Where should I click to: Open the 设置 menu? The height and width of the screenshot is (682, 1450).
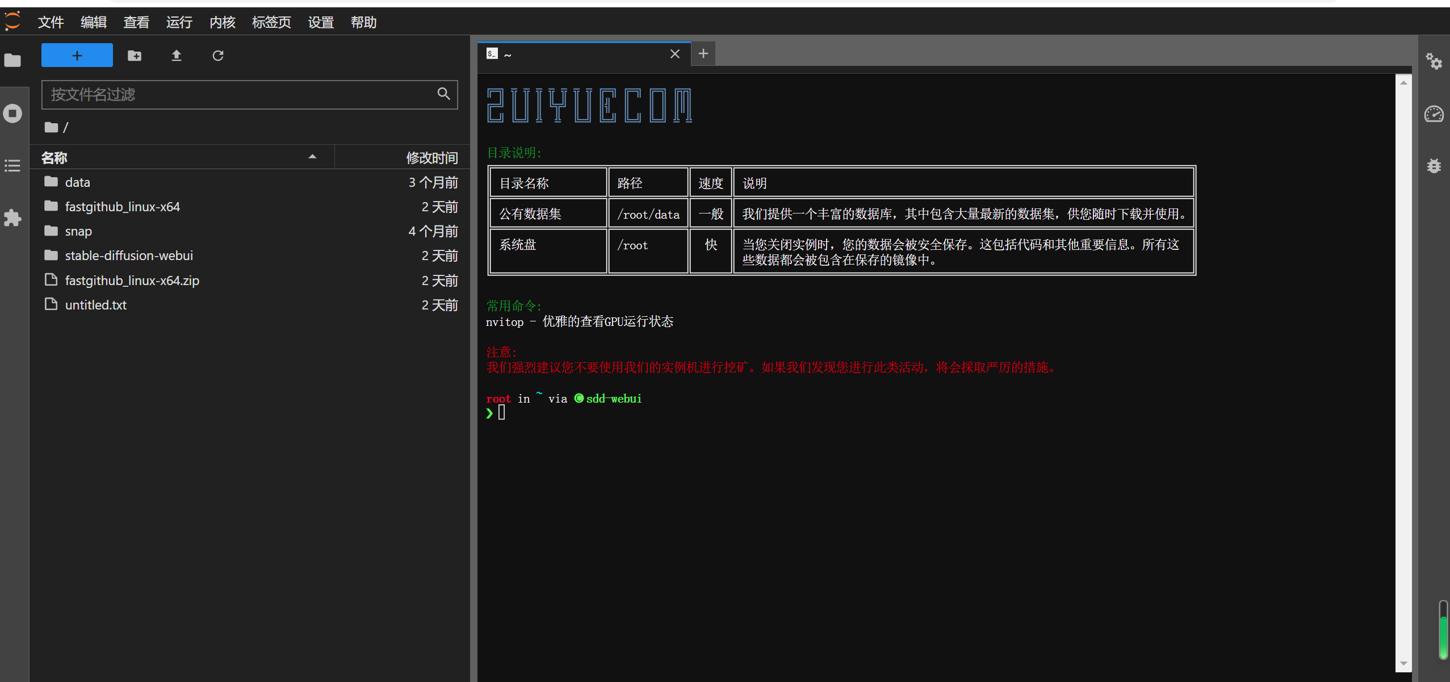(321, 22)
